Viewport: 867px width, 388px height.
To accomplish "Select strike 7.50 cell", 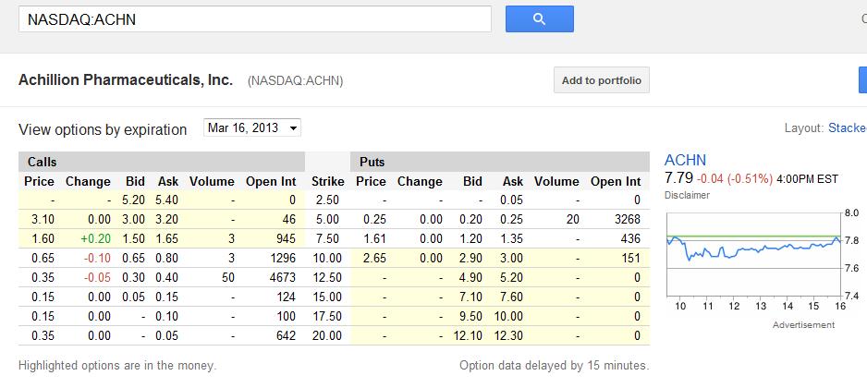I will tap(327, 238).
